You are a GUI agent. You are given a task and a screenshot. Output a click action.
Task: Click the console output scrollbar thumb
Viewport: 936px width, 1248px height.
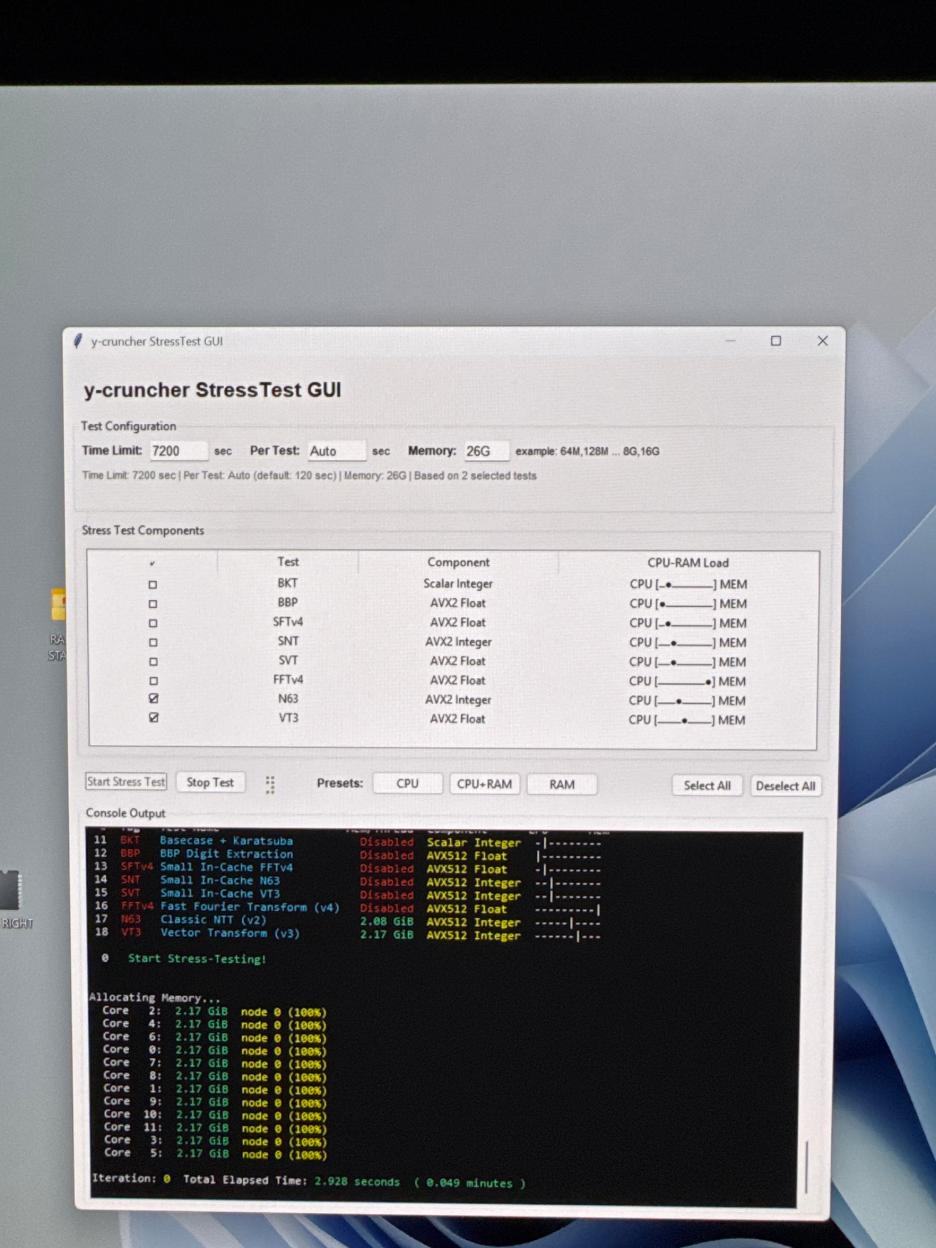click(x=807, y=1167)
